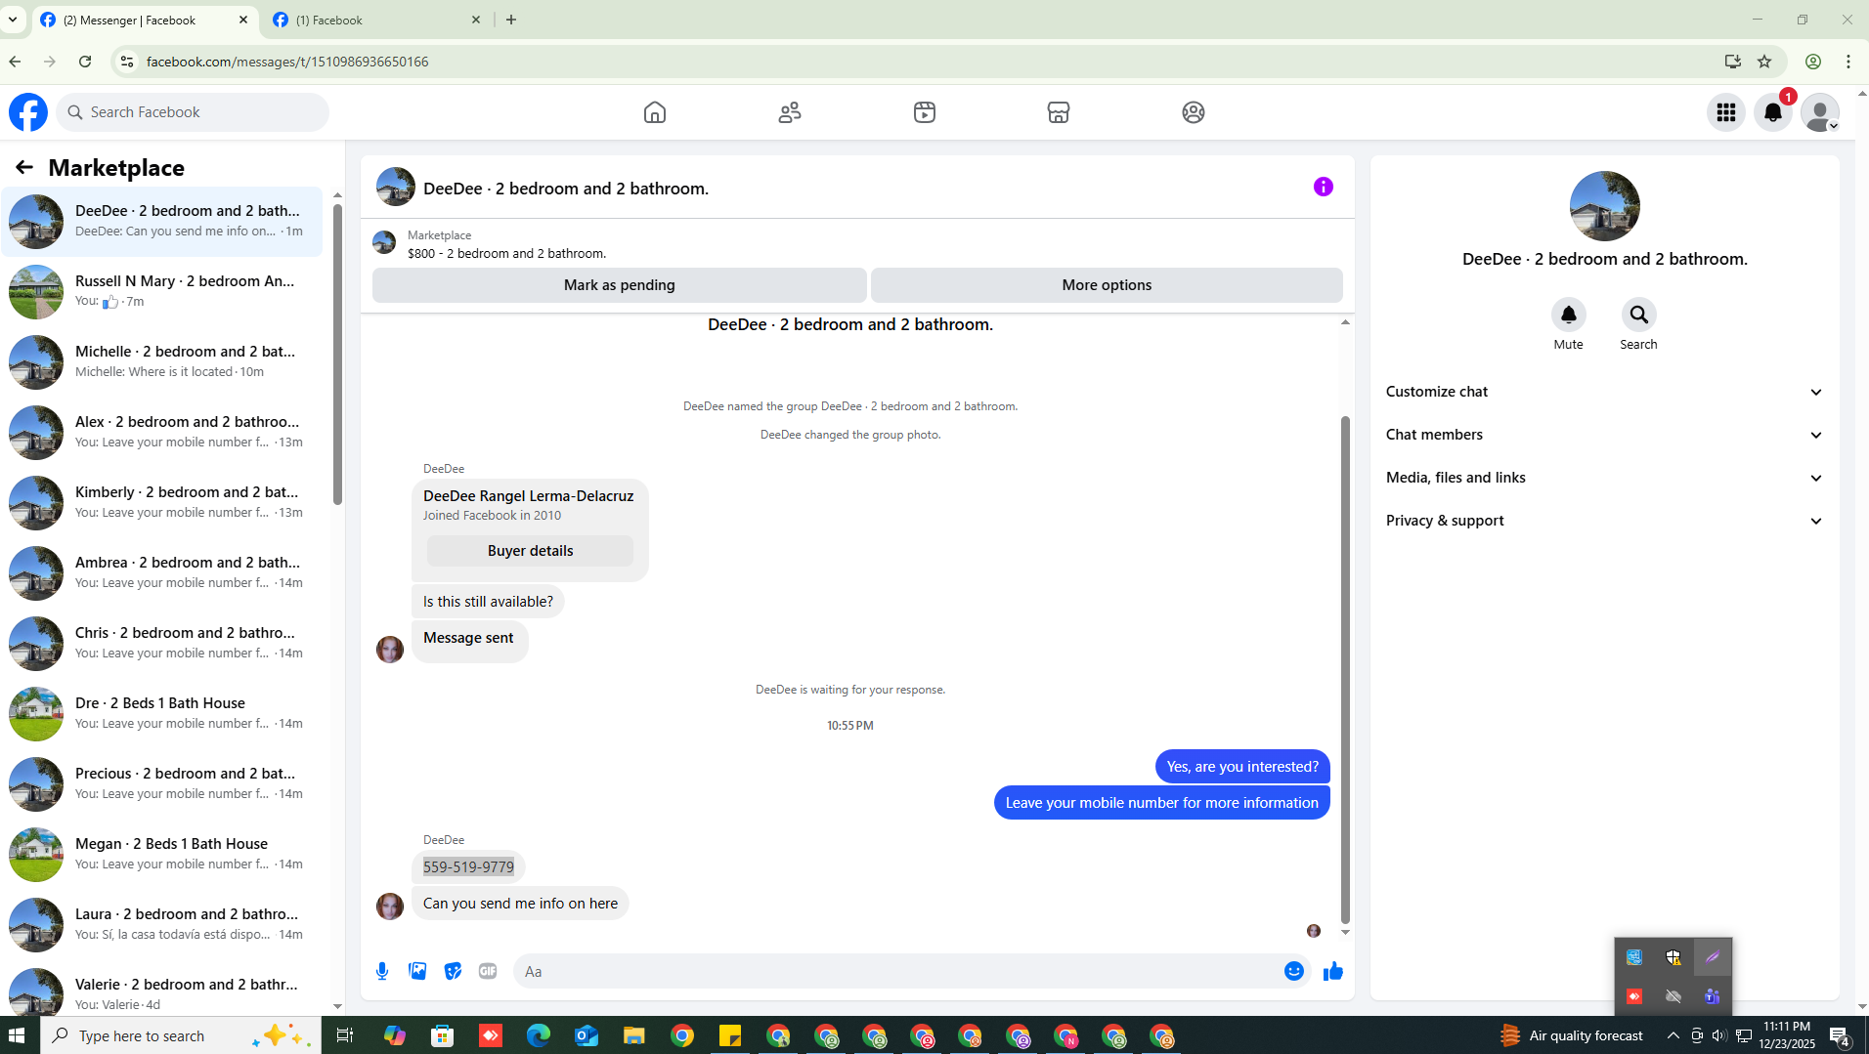Open conversation information purple icon
Screen dimensions: 1869x1054
click(x=1324, y=187)
